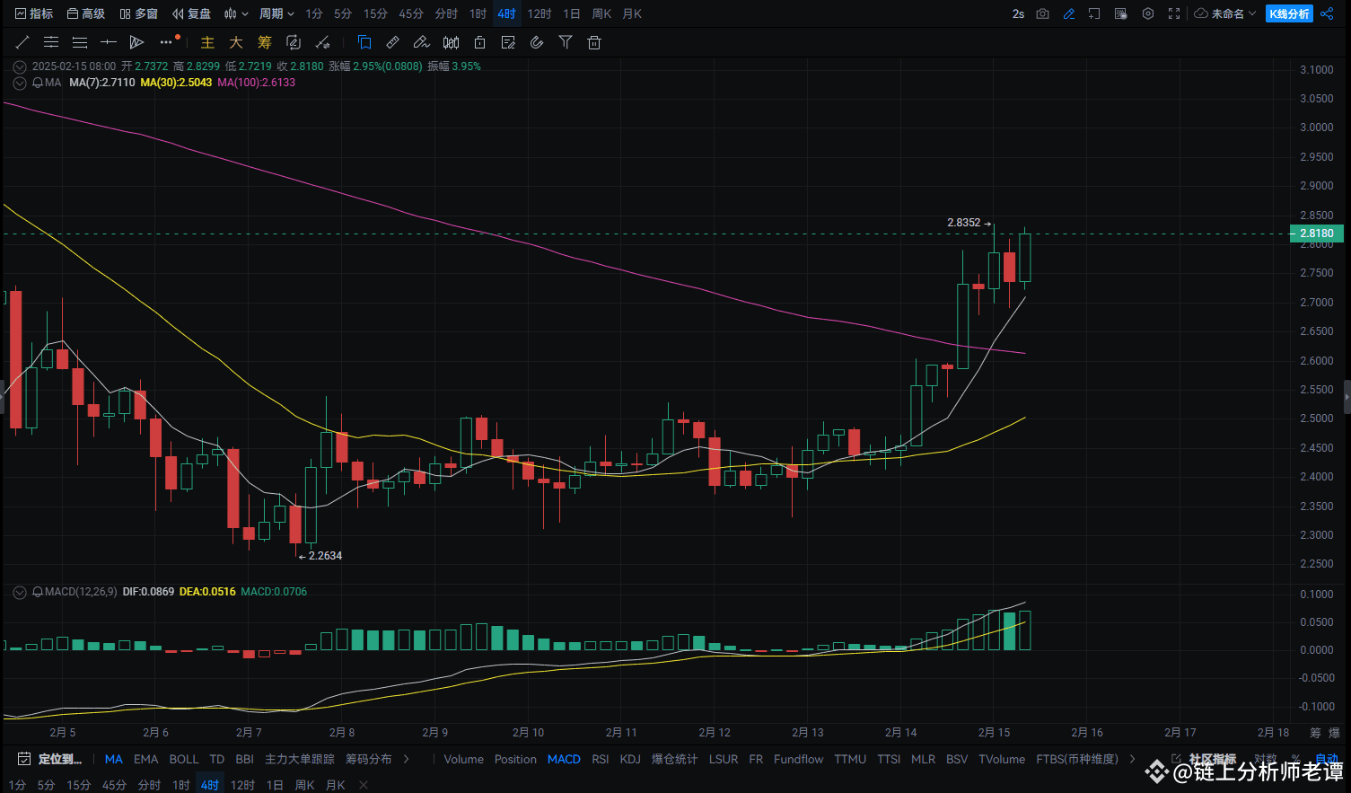Click the magnet snap icon in toolbar
Image resolution: width=1351 pixels, height=793 pixels.
[x=537, y=42]
